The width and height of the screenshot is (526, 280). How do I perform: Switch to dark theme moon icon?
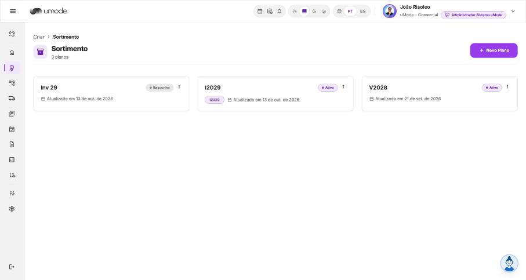[x=314, y=11]
